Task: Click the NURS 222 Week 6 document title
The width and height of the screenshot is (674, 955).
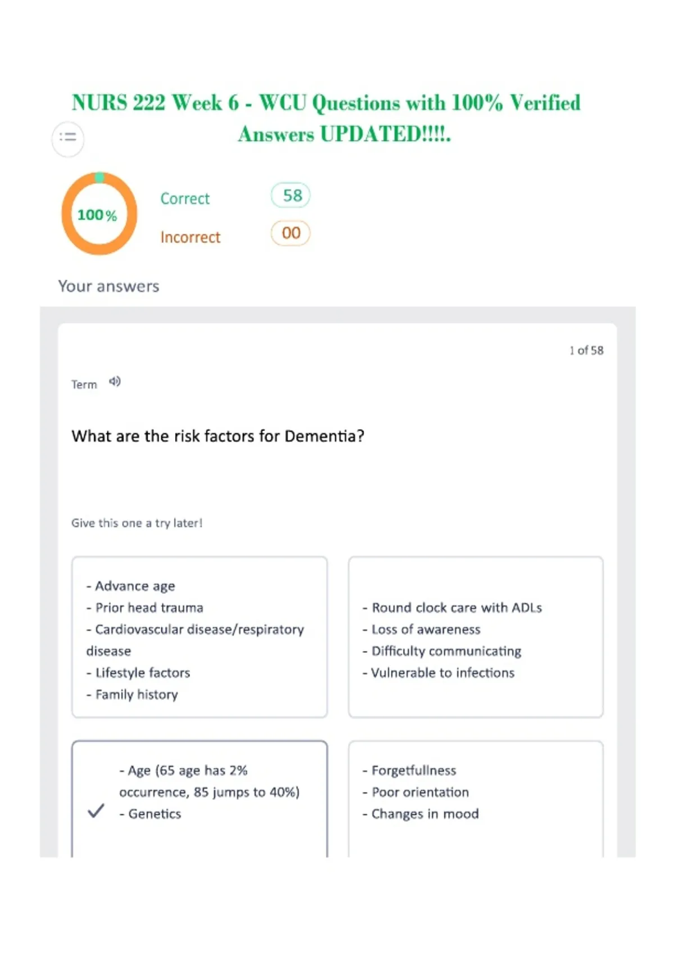Action: pyautogui.click(x=327, y=118)
